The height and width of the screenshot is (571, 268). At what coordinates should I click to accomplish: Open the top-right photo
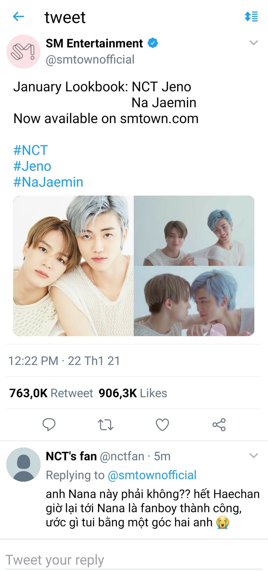point(194,230)
